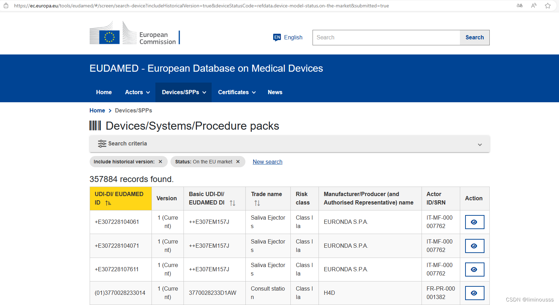The width and height of the screenshot is (559, 305).
Task: Click the browser address bar URL
Action: tap(201, 6)
